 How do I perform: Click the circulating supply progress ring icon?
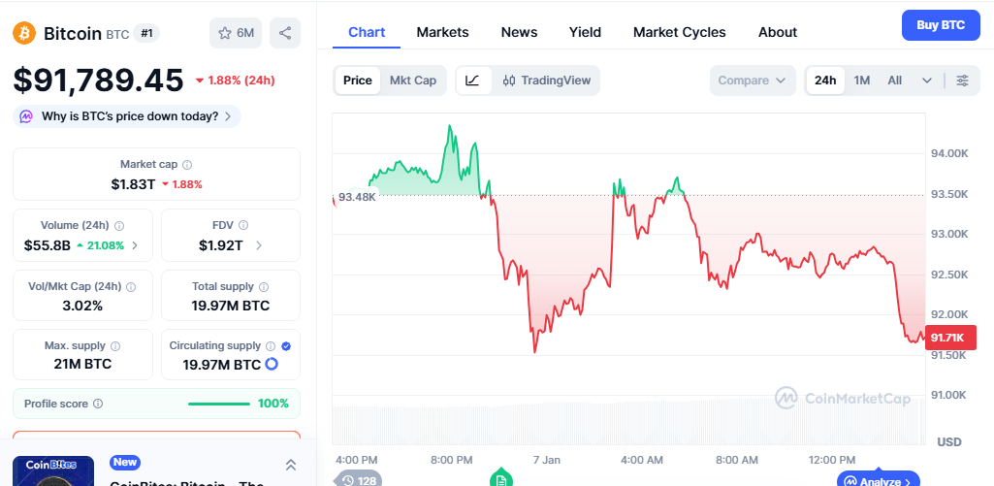pos(272,364)
